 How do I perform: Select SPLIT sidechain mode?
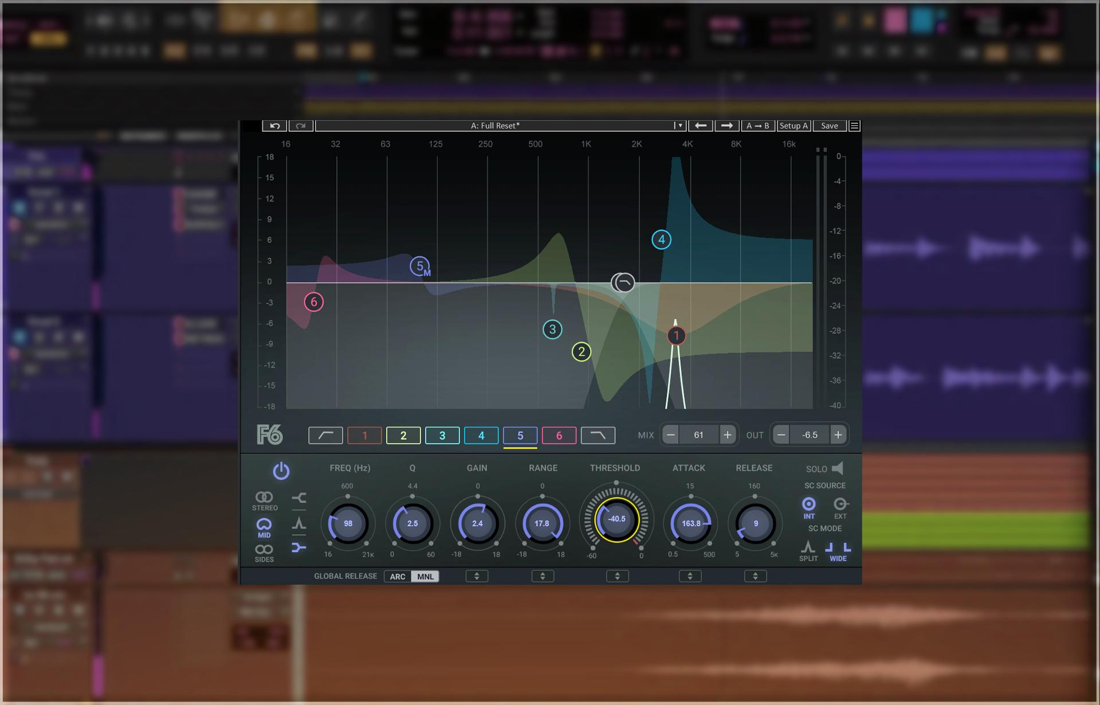(x=808, y=551)
